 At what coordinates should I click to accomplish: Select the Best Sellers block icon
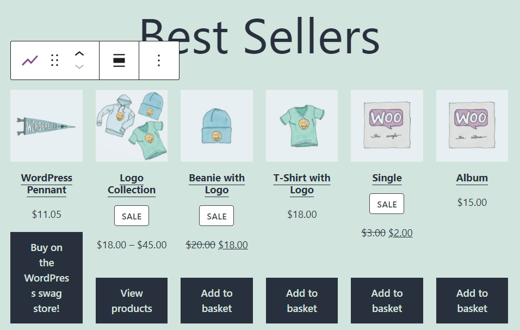[30, 60]
